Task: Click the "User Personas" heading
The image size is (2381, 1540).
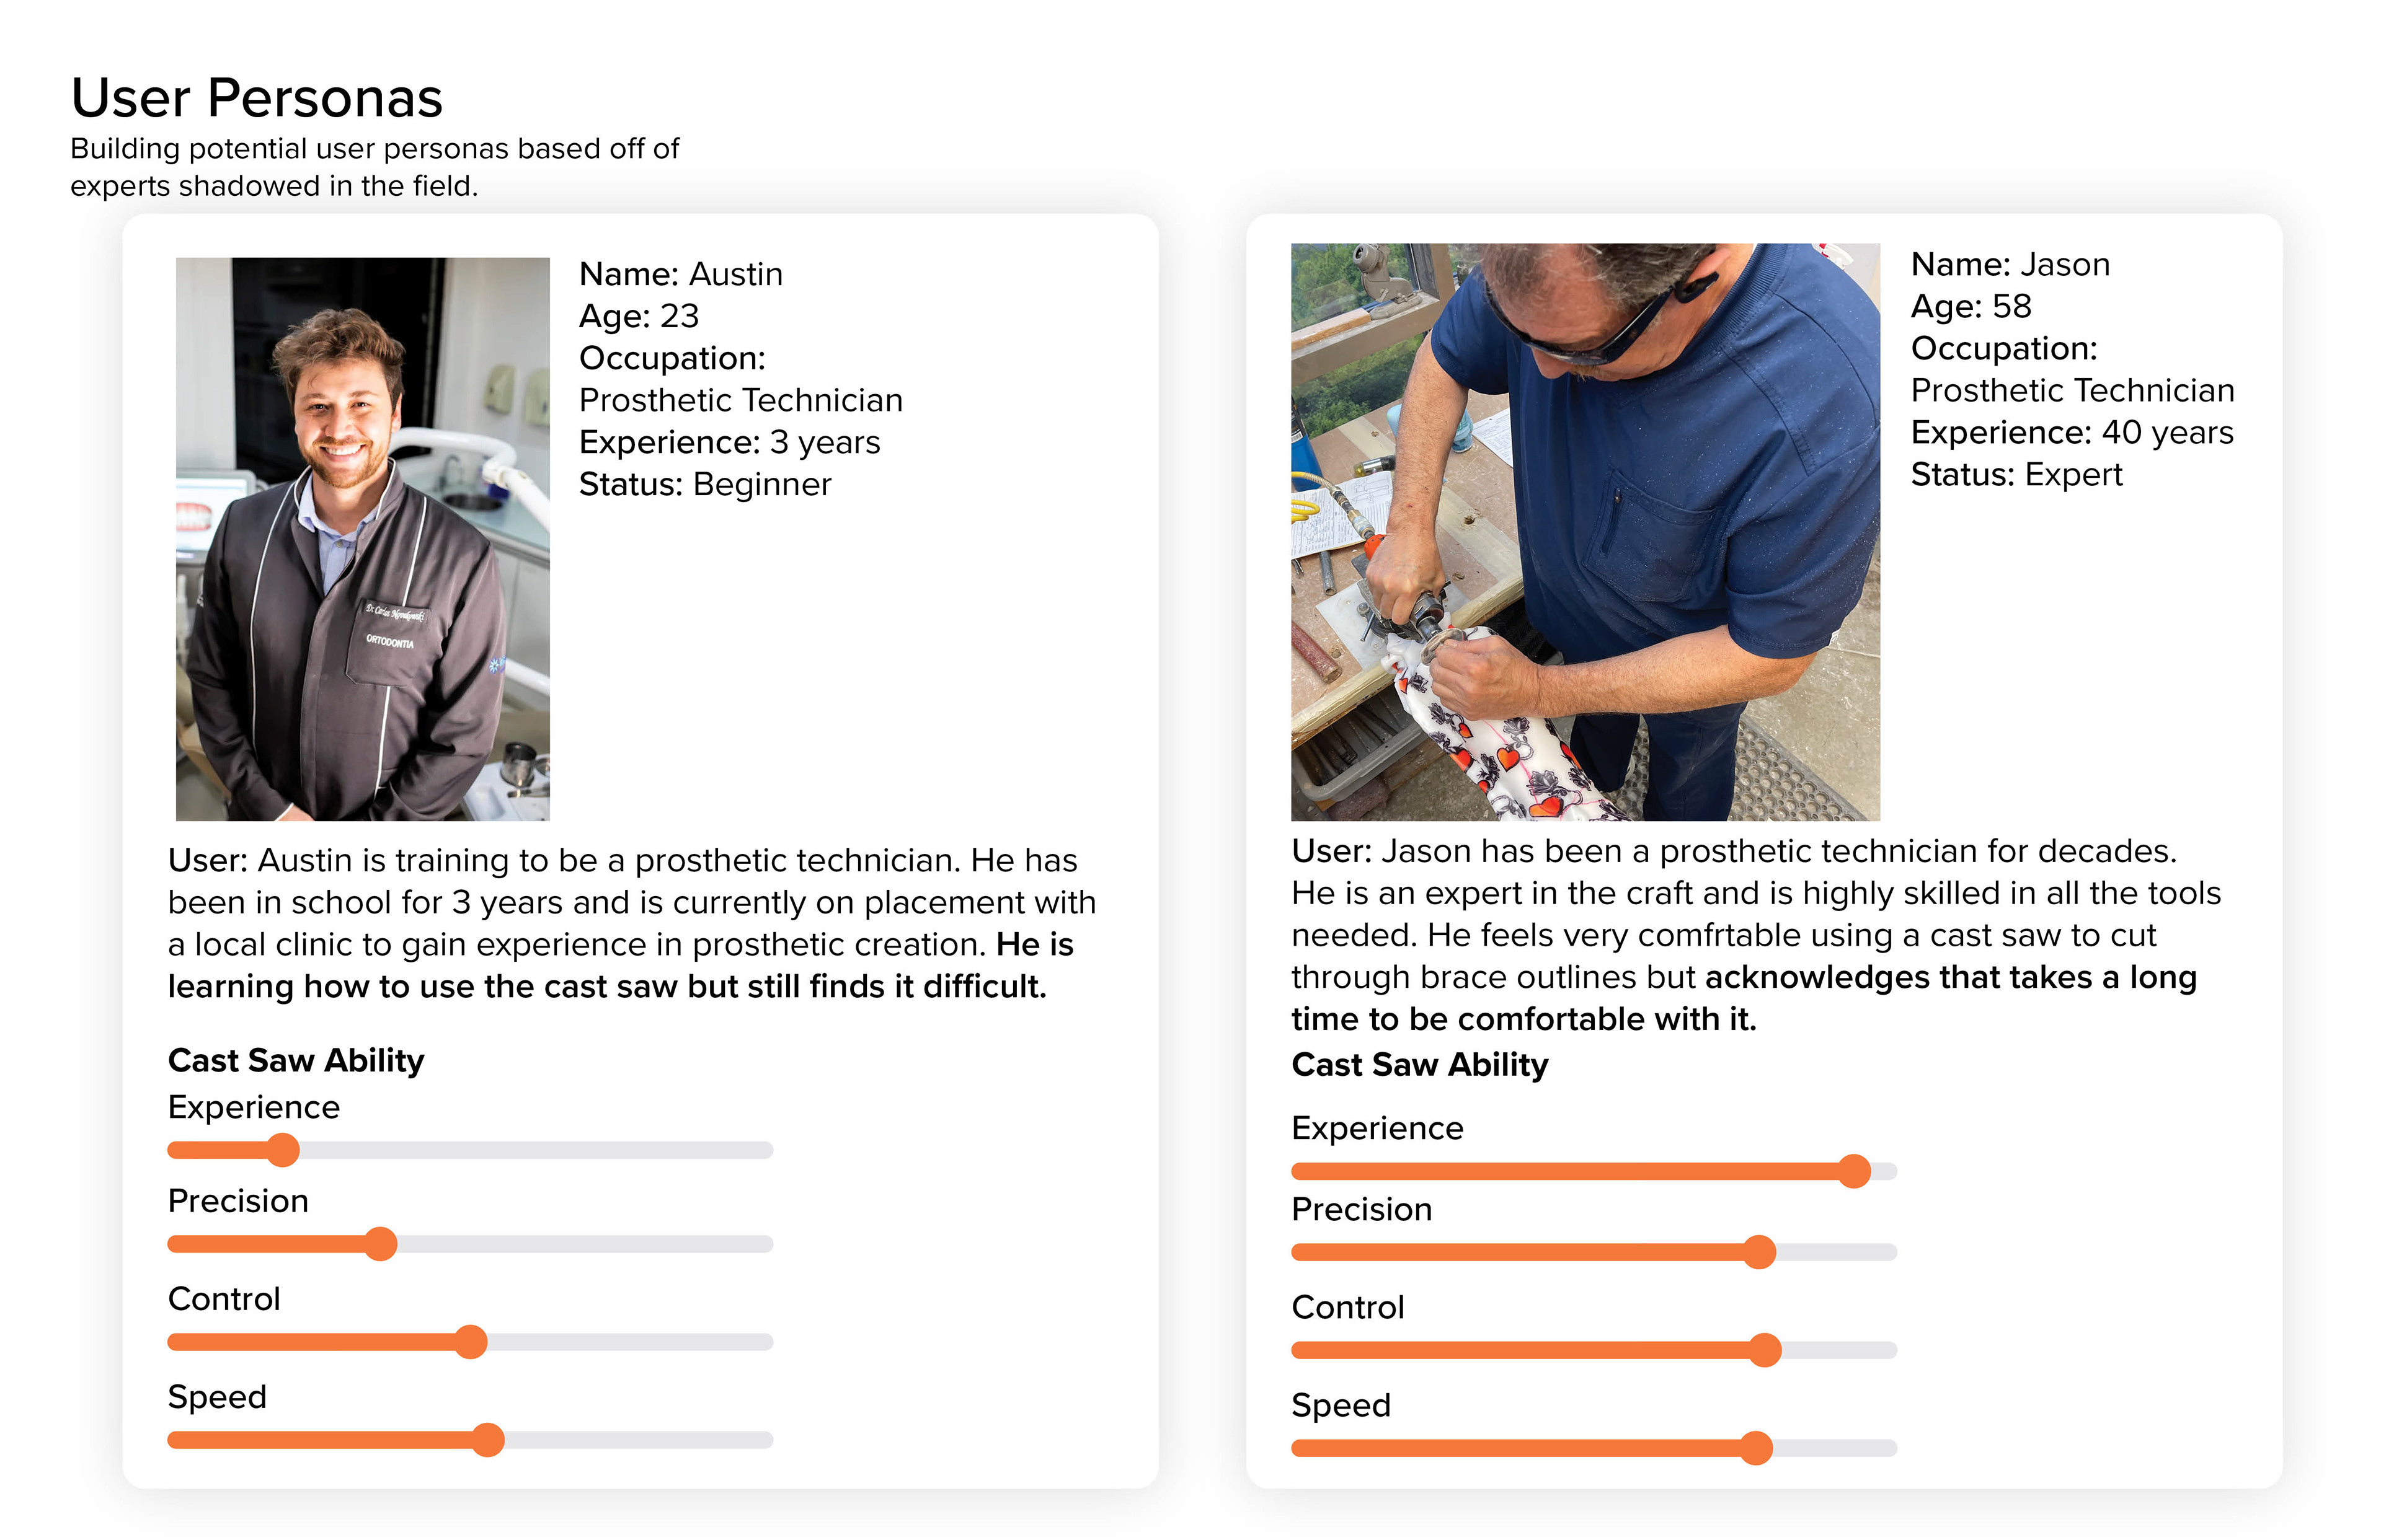Action: [257, 98]
